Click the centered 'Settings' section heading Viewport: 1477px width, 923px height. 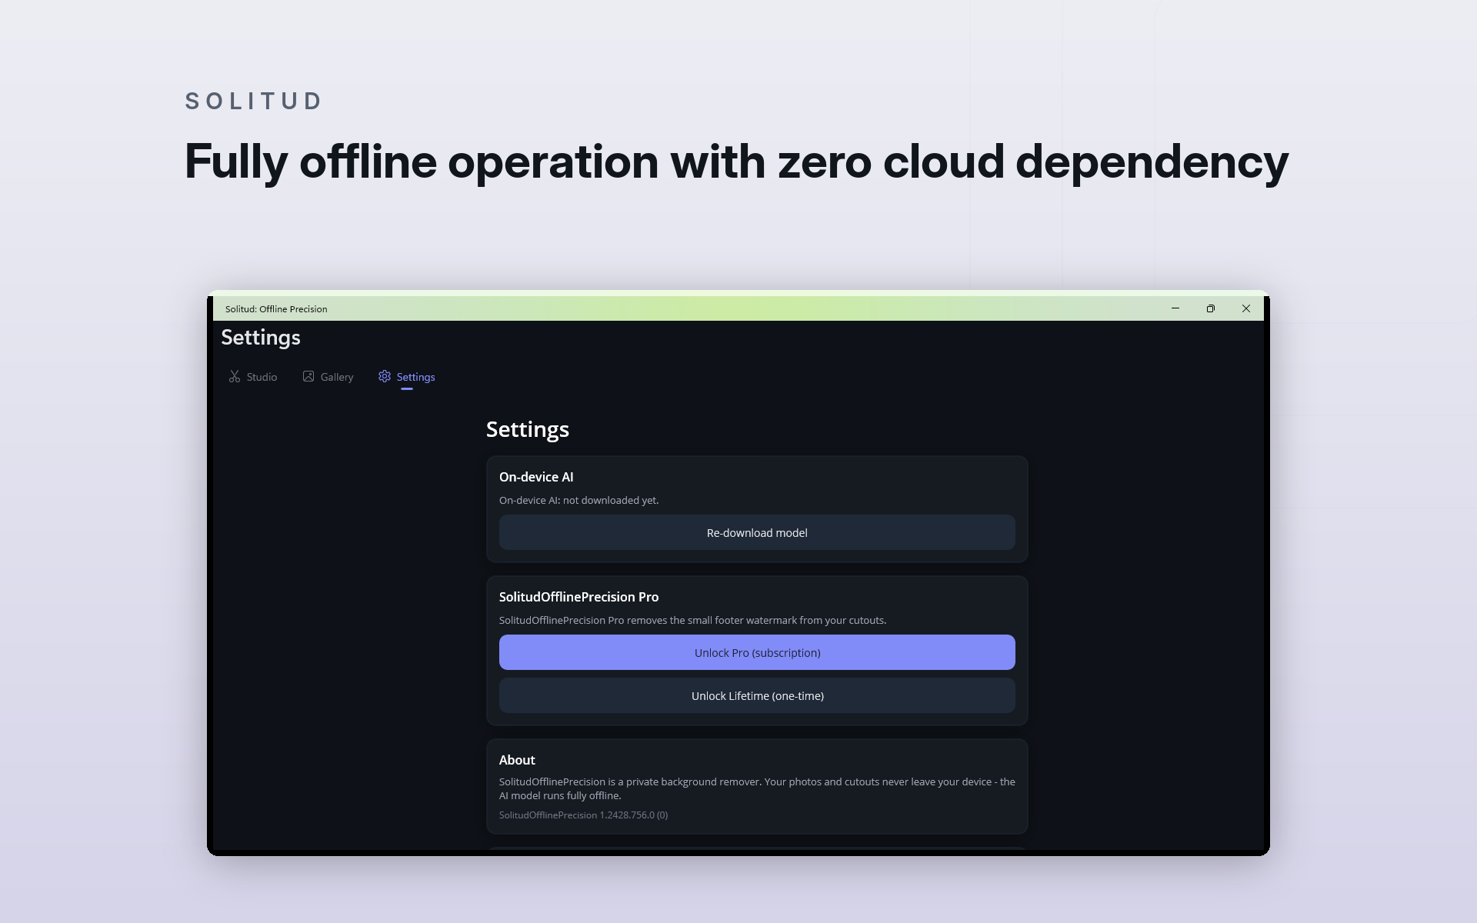pos(528,429)
